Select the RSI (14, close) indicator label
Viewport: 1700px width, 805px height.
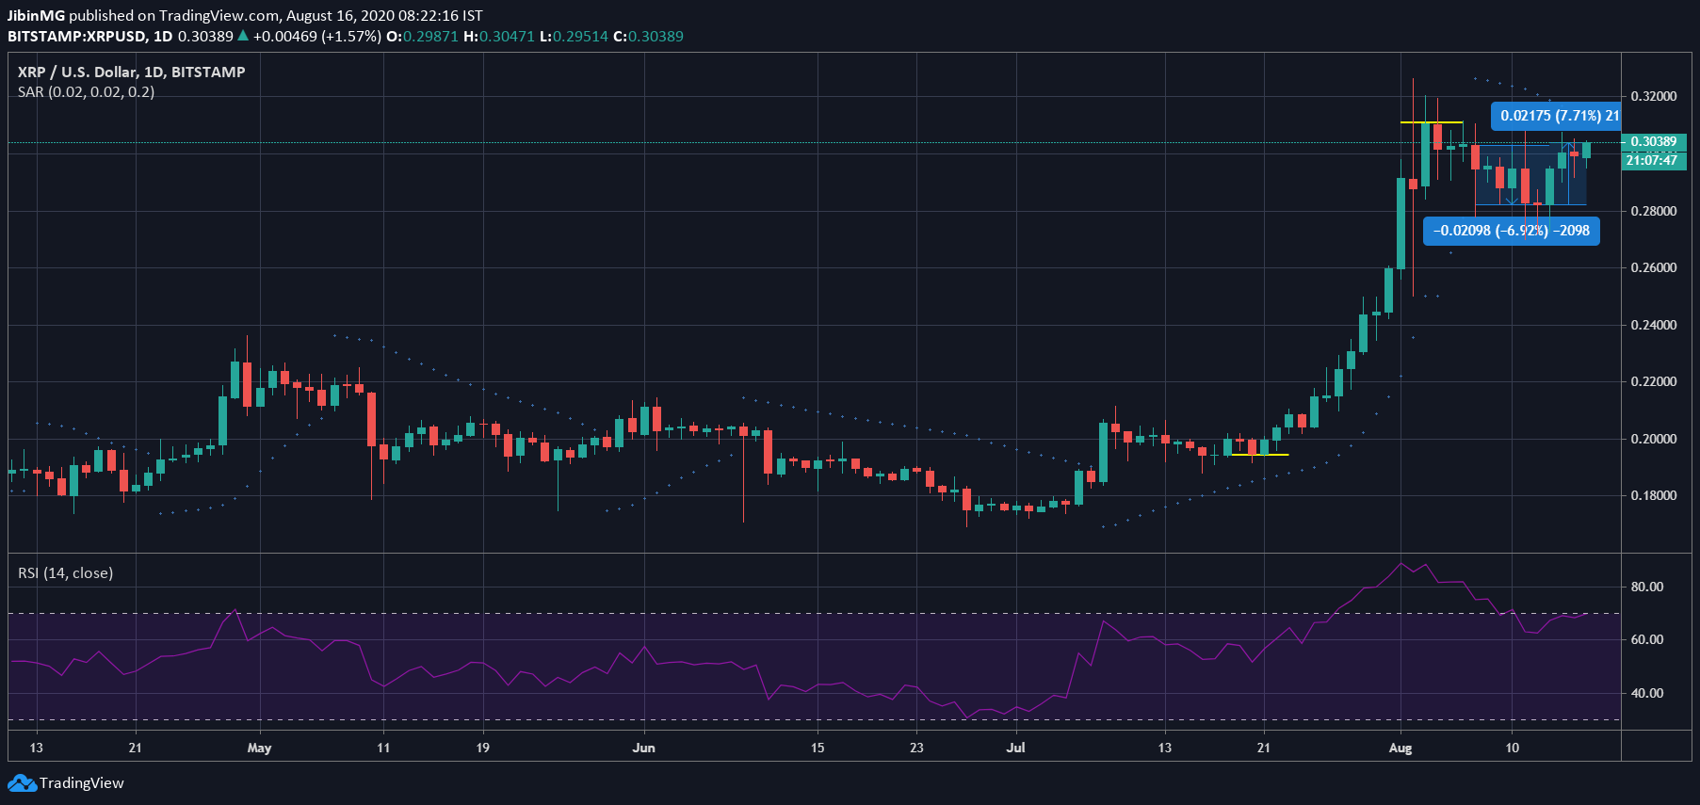click(65, 572)
